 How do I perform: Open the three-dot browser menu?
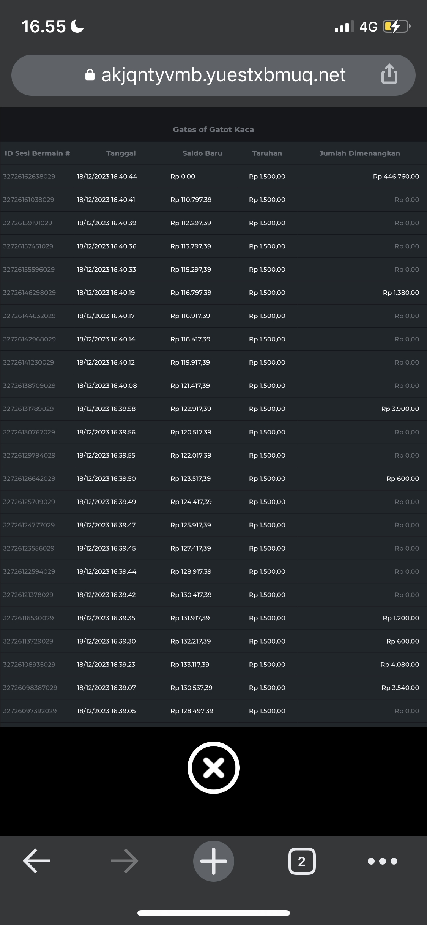pos(382,861)
